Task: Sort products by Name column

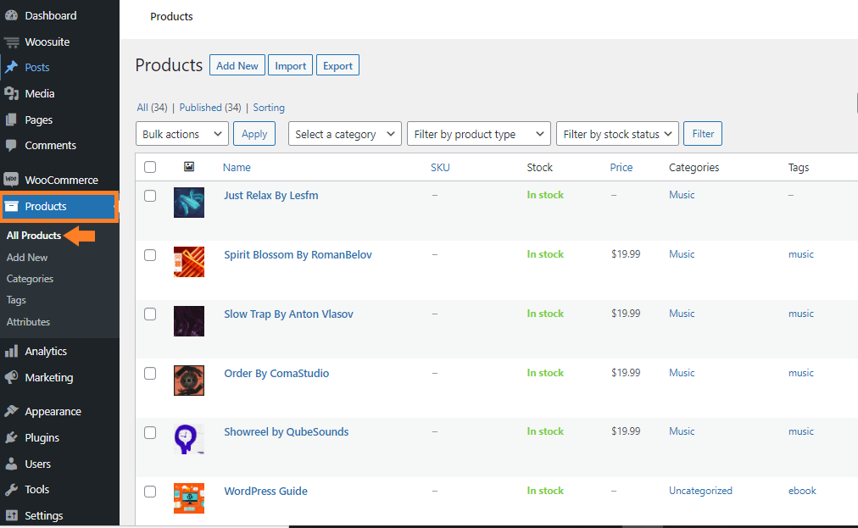Action: (237, 167)
